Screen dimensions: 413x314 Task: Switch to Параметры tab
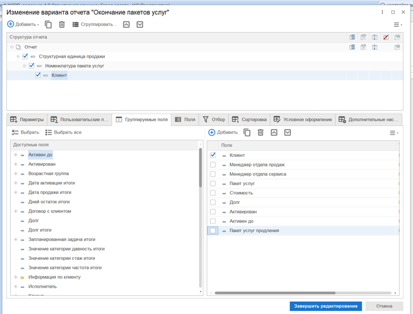[x=27, y=120]
